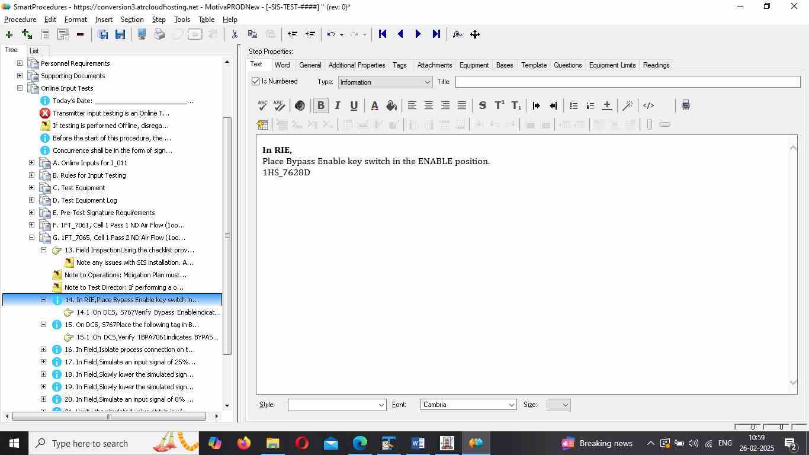Click the spell check ABC icon

tap(262, 105)
